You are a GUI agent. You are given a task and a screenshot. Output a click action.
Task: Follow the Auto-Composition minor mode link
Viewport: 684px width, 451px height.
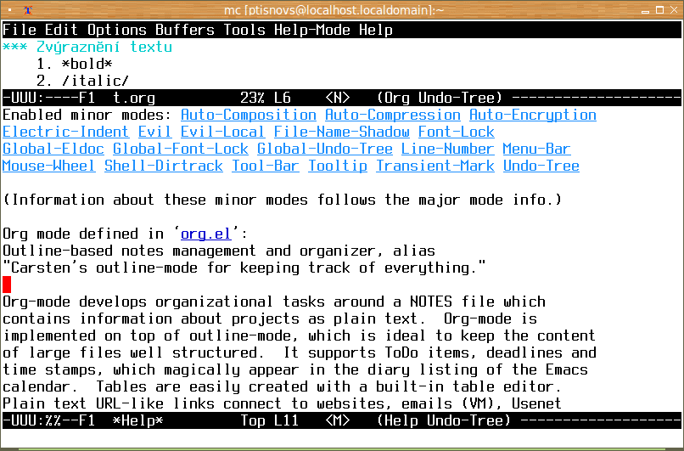pyautogui.click(x=249, y=115)
